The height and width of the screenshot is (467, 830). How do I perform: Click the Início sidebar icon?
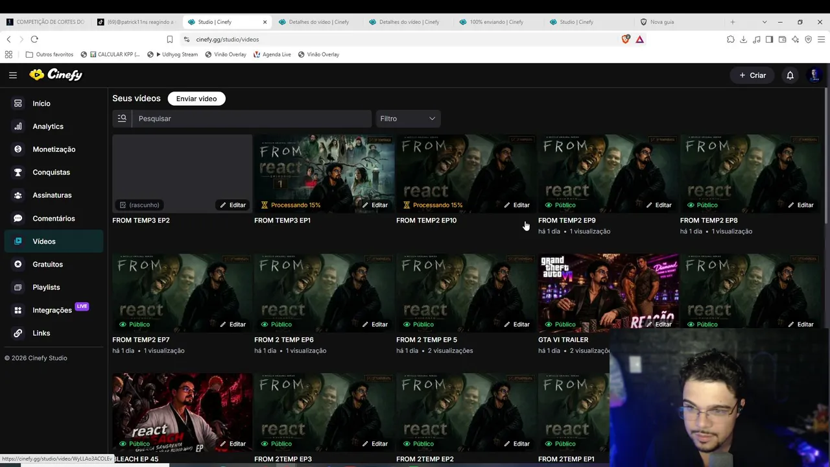18,103
